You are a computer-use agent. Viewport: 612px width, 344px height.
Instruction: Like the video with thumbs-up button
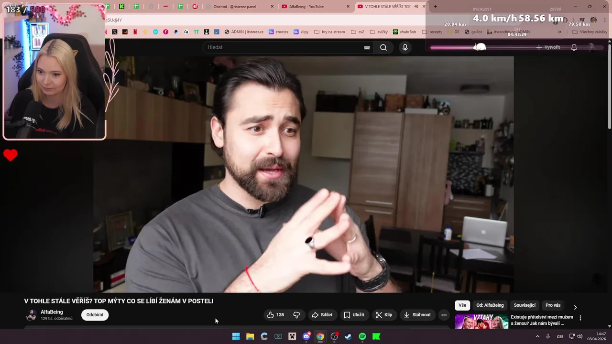[276, 315]
